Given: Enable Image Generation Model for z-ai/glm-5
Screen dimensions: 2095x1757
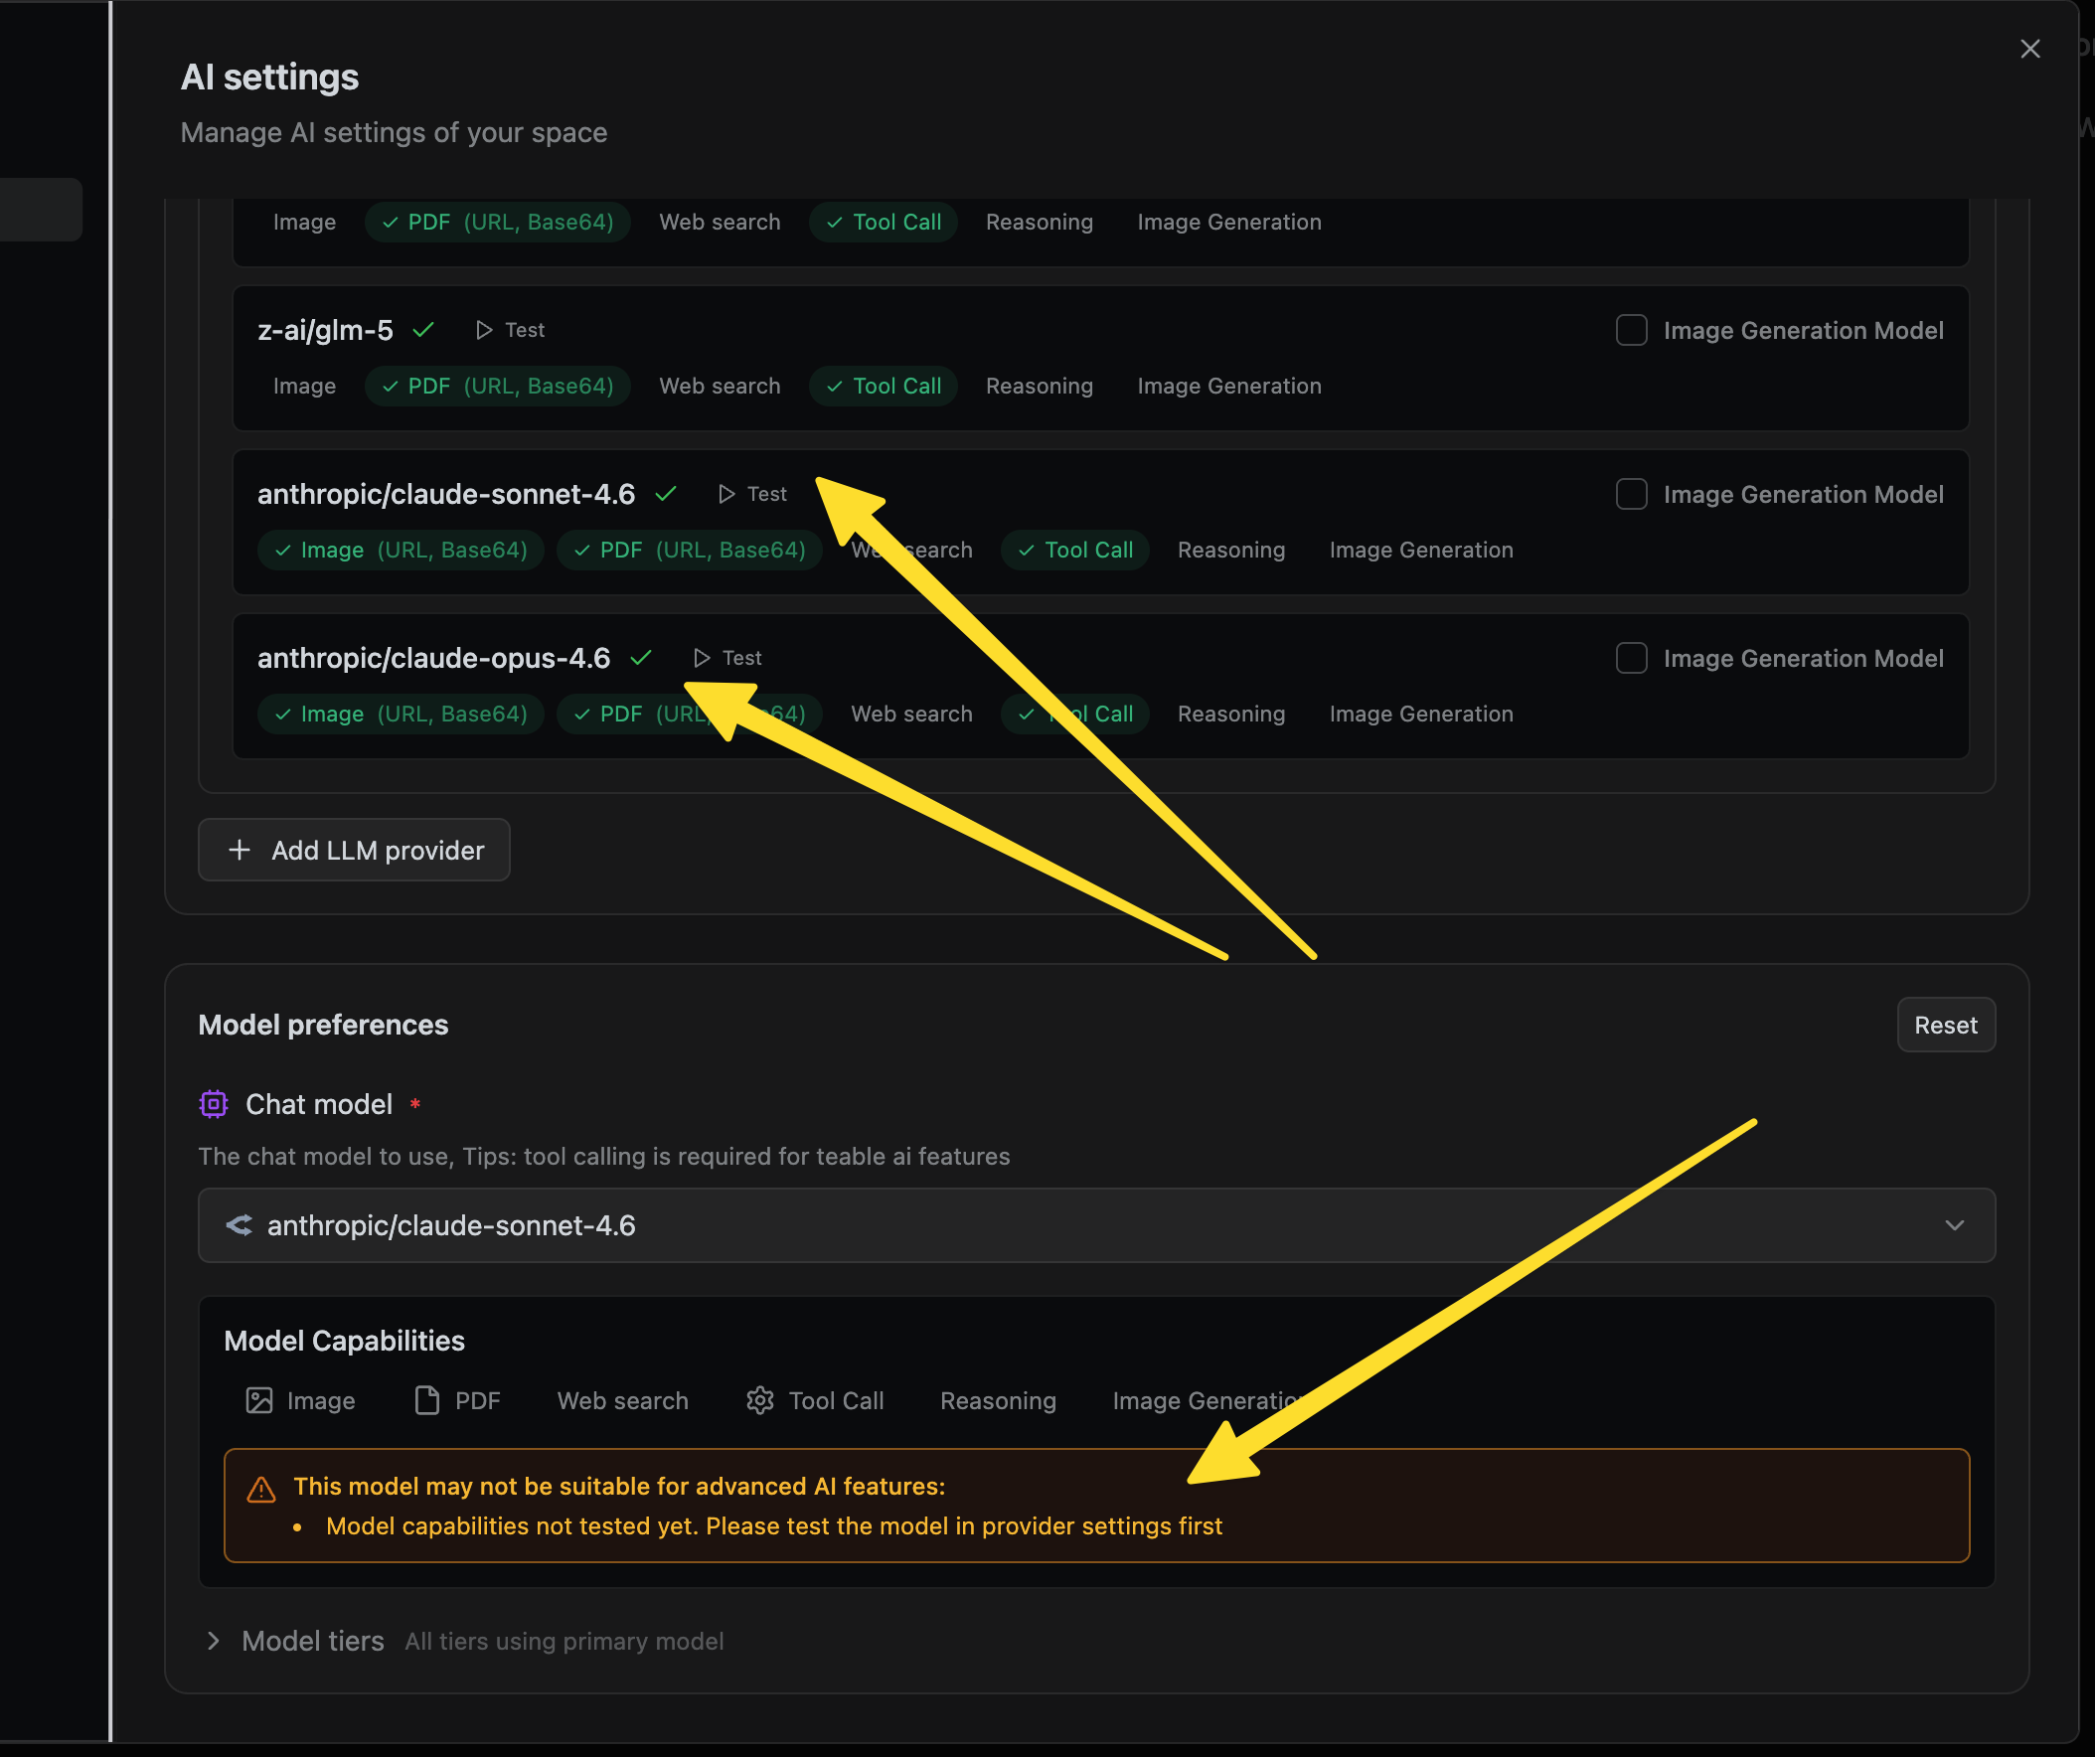Looking at the screenshot, I should [x=1631, y=330].
